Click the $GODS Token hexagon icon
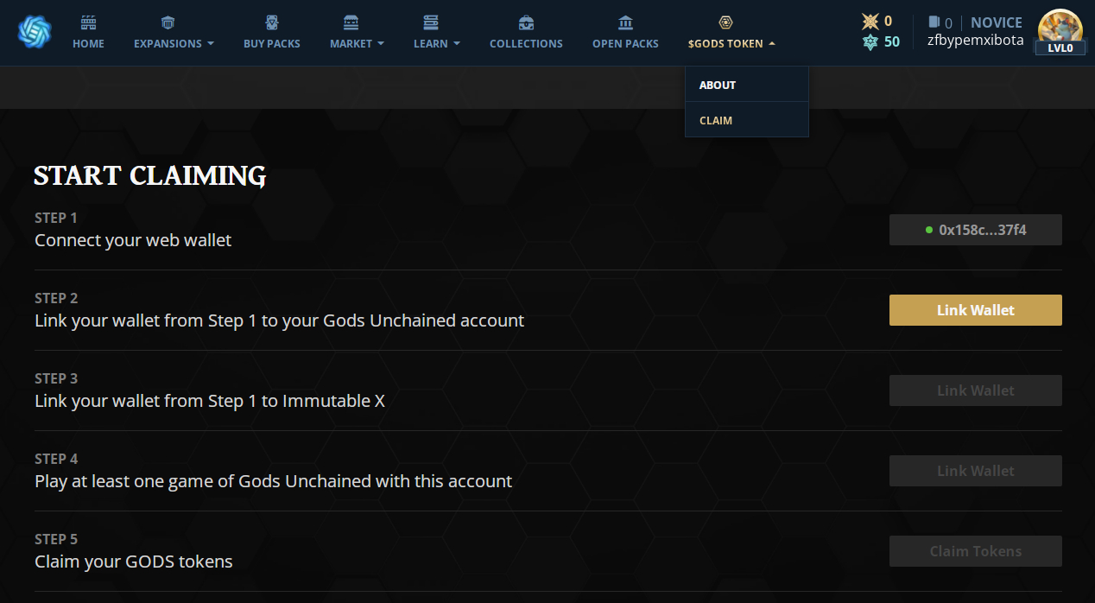Screen dimensions: 1095x603 pos(725,22)
